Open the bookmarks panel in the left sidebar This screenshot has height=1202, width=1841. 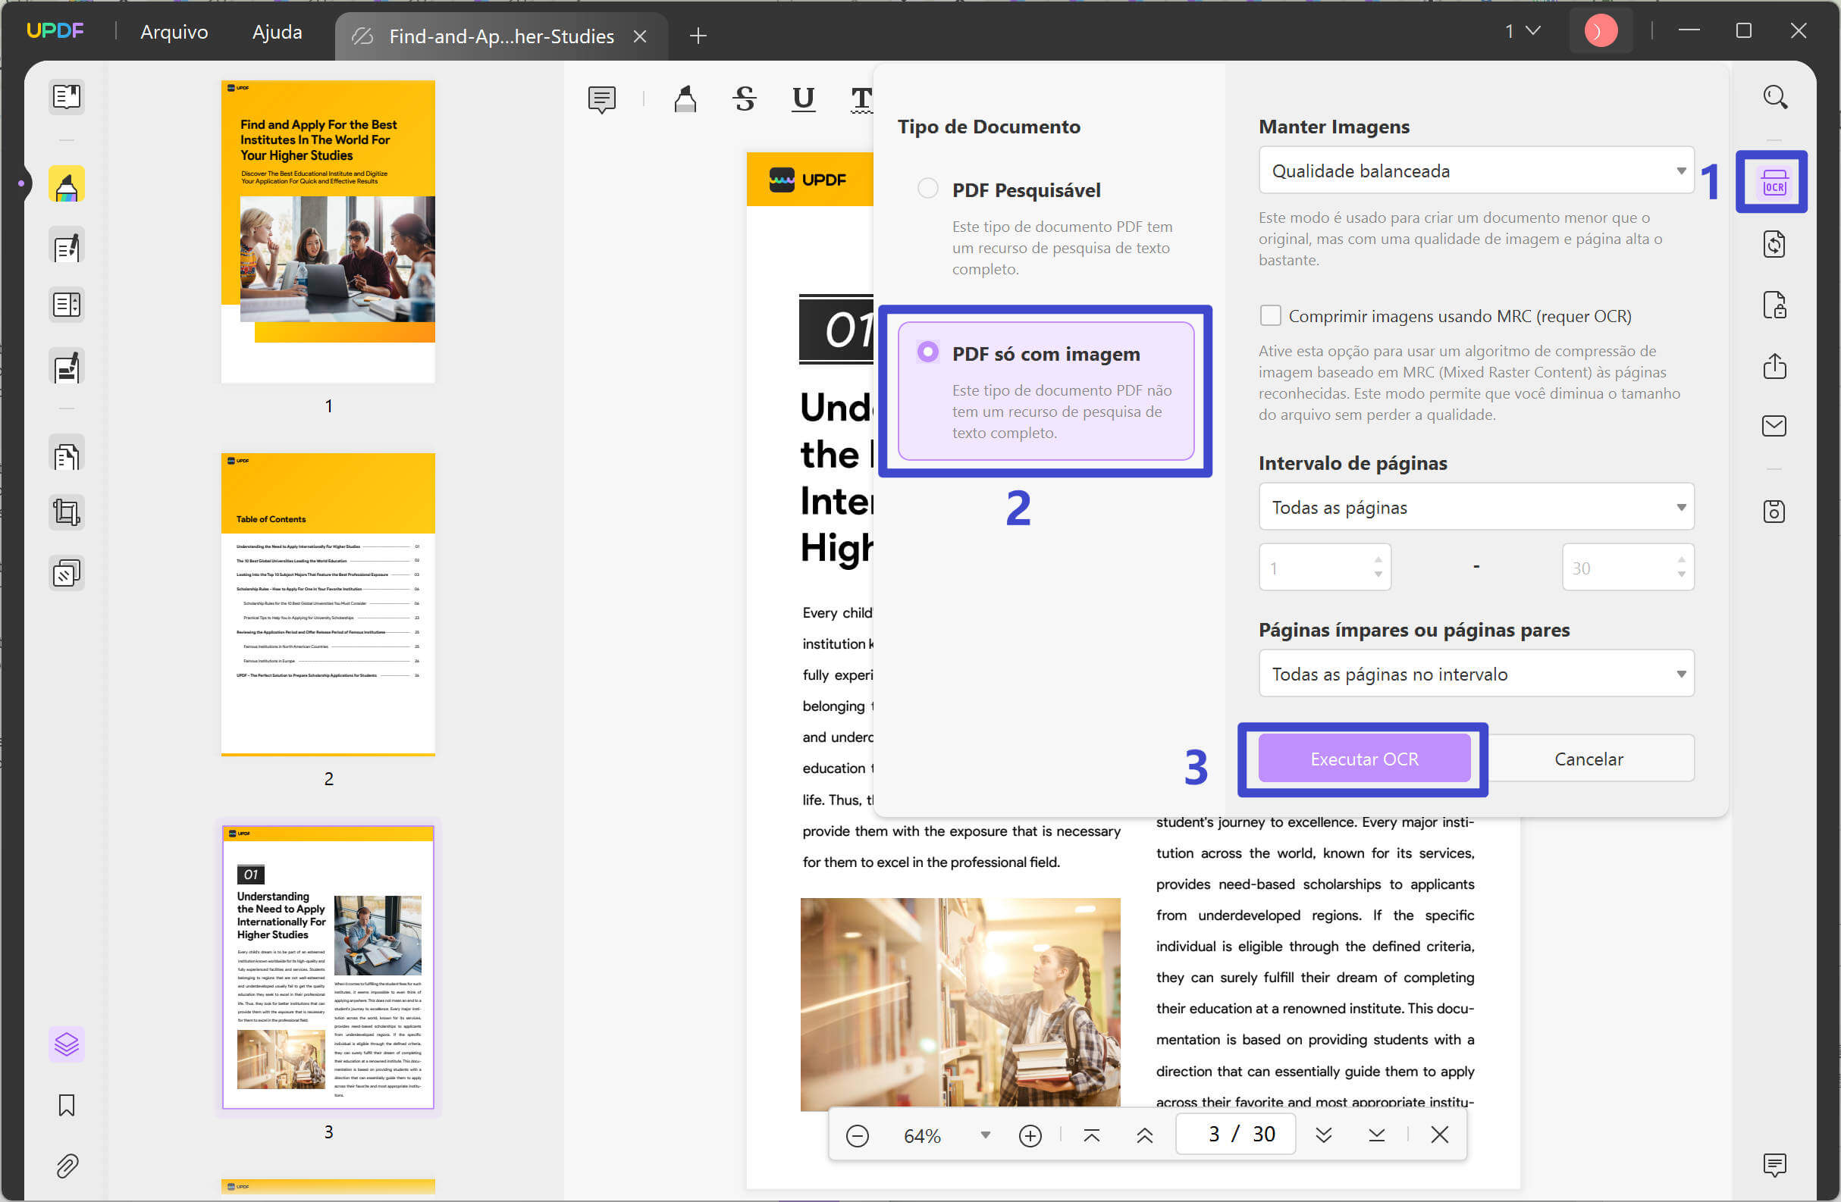pyautogui.click(x=67, y=1106)
